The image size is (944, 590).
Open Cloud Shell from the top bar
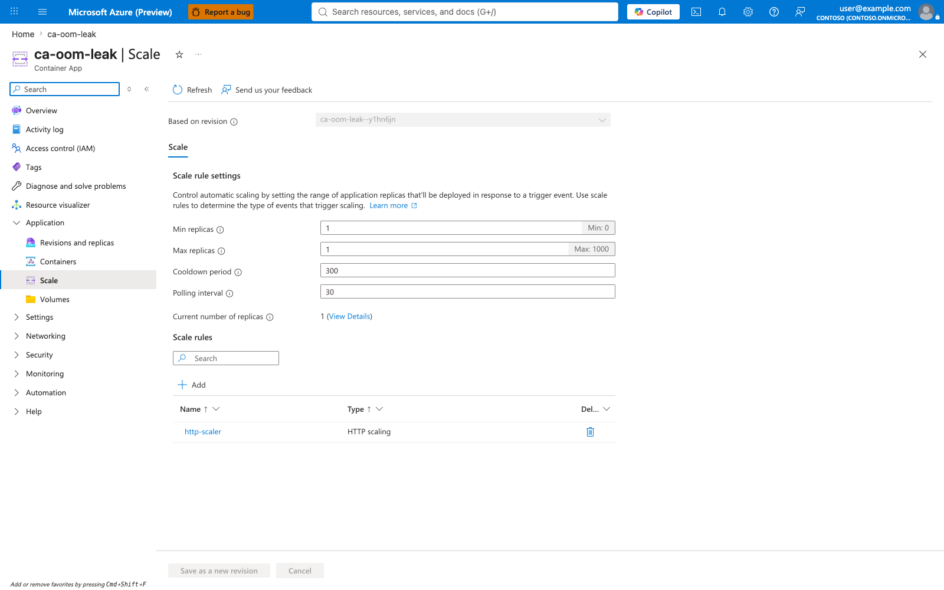click(696, 12)
